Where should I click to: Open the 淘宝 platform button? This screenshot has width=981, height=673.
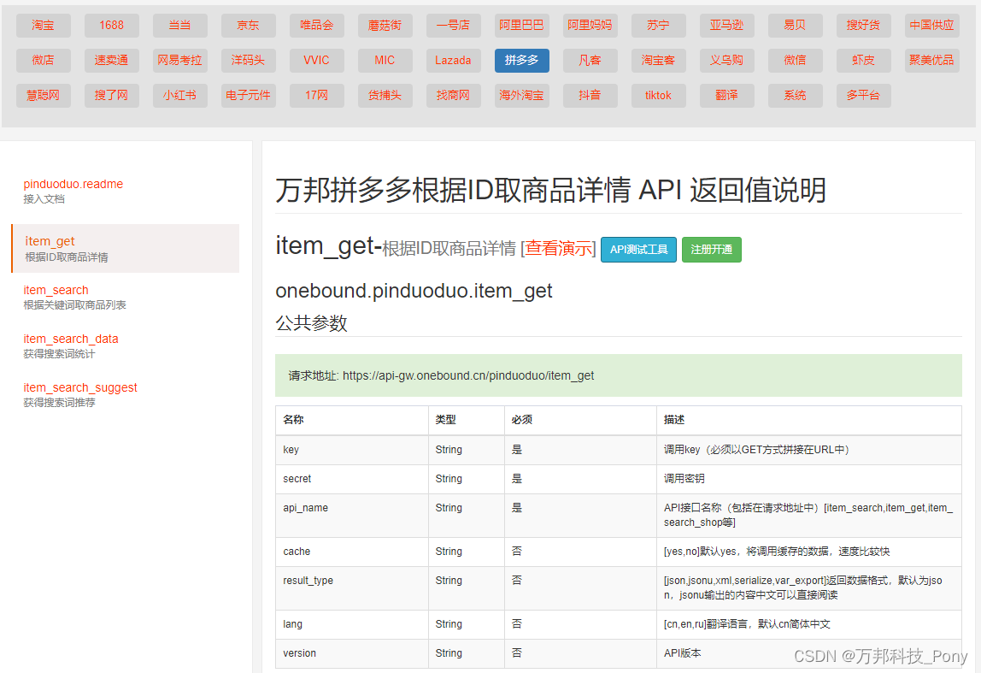pos(44,25)
